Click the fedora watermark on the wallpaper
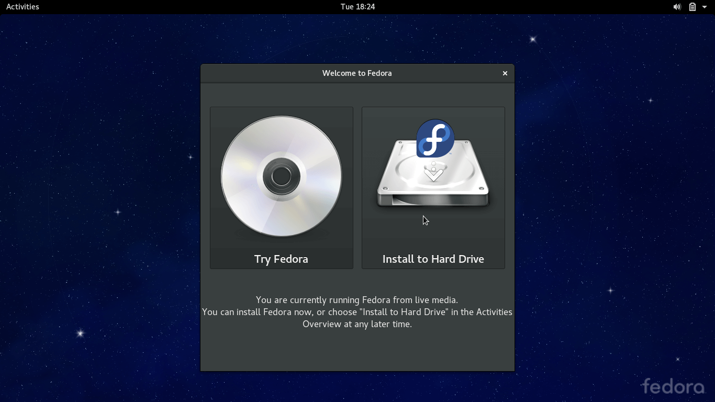This screenshot has width=715, height=402. (x=673, y=386)
